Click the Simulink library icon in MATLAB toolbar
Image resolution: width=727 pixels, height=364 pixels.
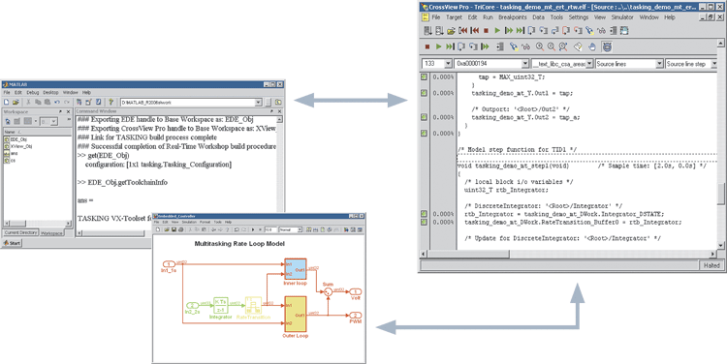[79, 102]
